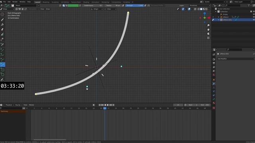Toggle visibility eye for Collection
Image resolution: width=255 pixels, height=143 pixels.
click(254, 12)
